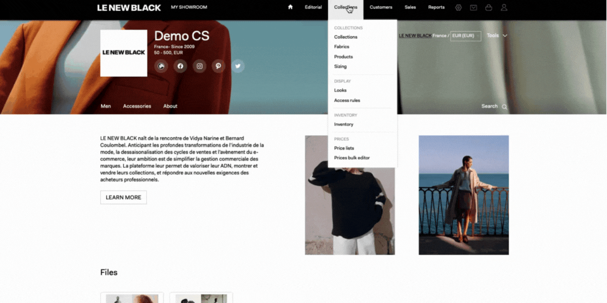Open the user account profile icon
Screen dimensions: 607x303
(504, 8)
